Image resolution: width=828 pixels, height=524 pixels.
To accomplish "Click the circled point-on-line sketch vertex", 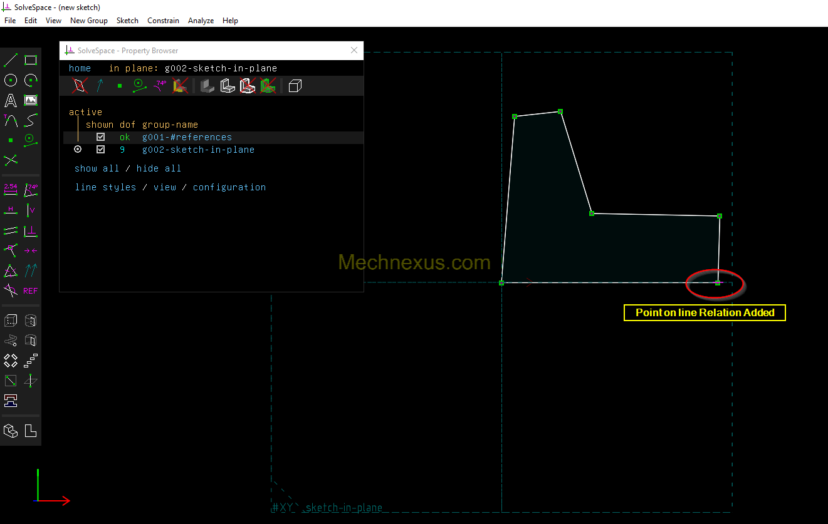I will (x=718, y=283).
